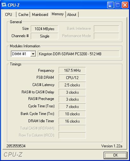Close the CPU-Z window

coord(125,5)
